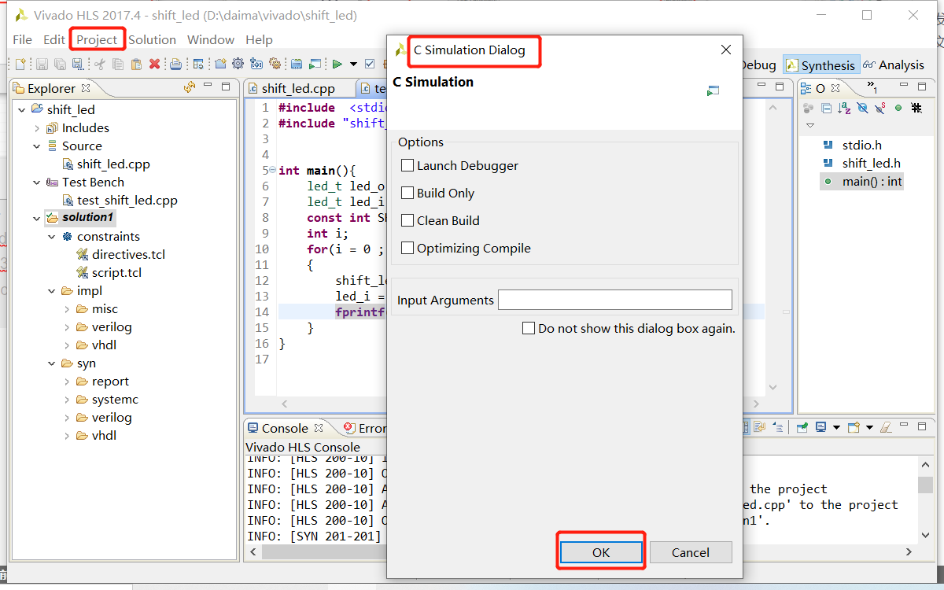This screenshot has height=590, width=944.
Task: Click Open Console icon in console toolbar
Action: click(854, 427)
